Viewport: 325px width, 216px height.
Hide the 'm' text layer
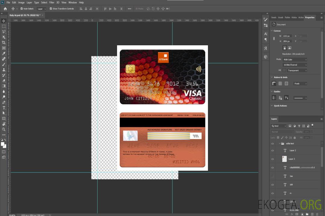click(273, 193)
